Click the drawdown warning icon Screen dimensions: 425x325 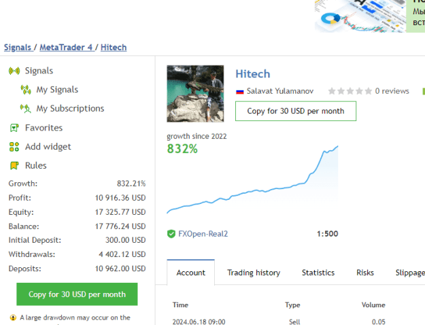tap(13, 318)
